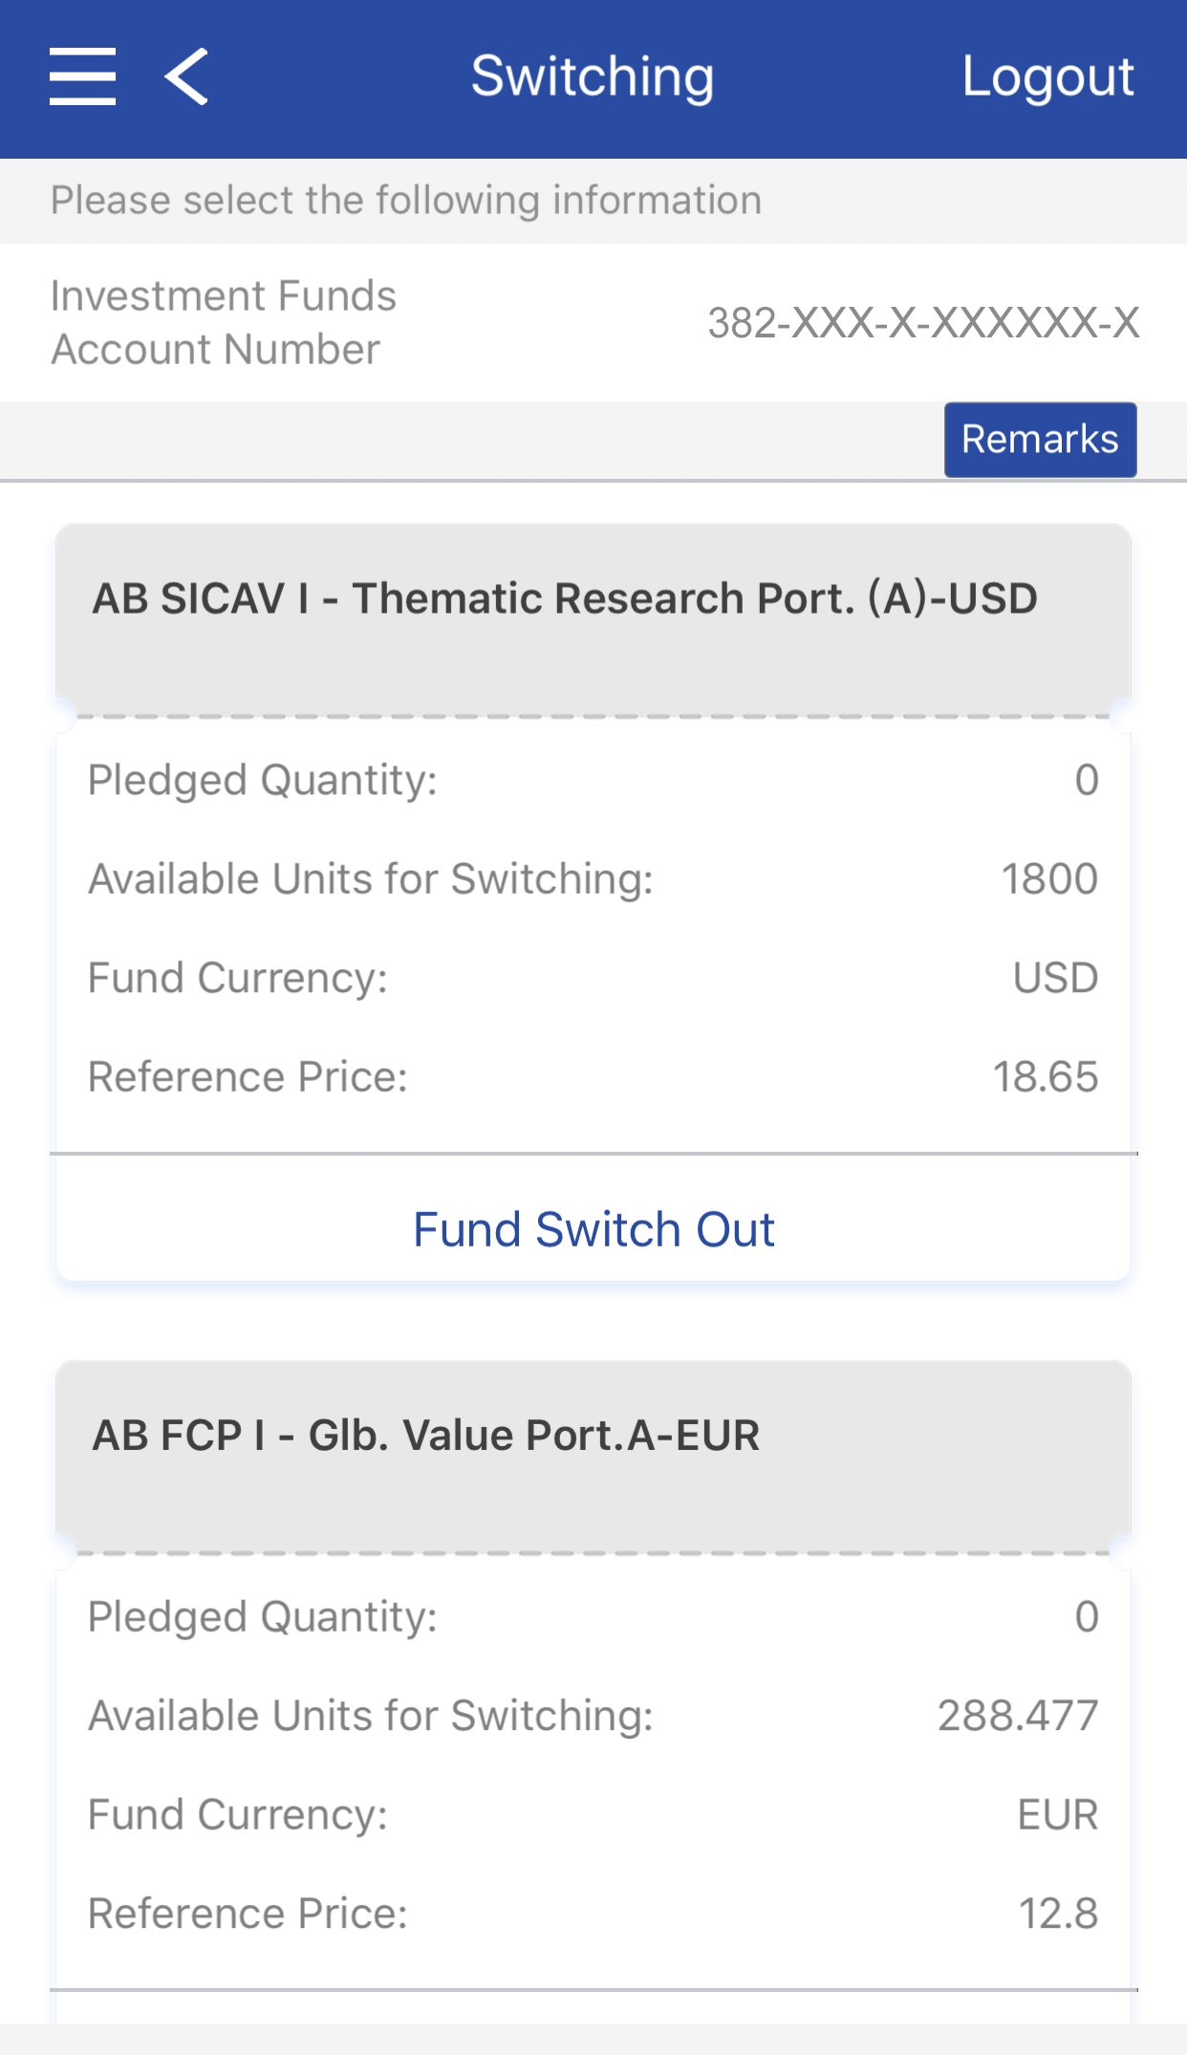Screen dimensions: 1187x2055
Task: Tap the masked account number 382-XXX
Action: (x=923, y=323)
